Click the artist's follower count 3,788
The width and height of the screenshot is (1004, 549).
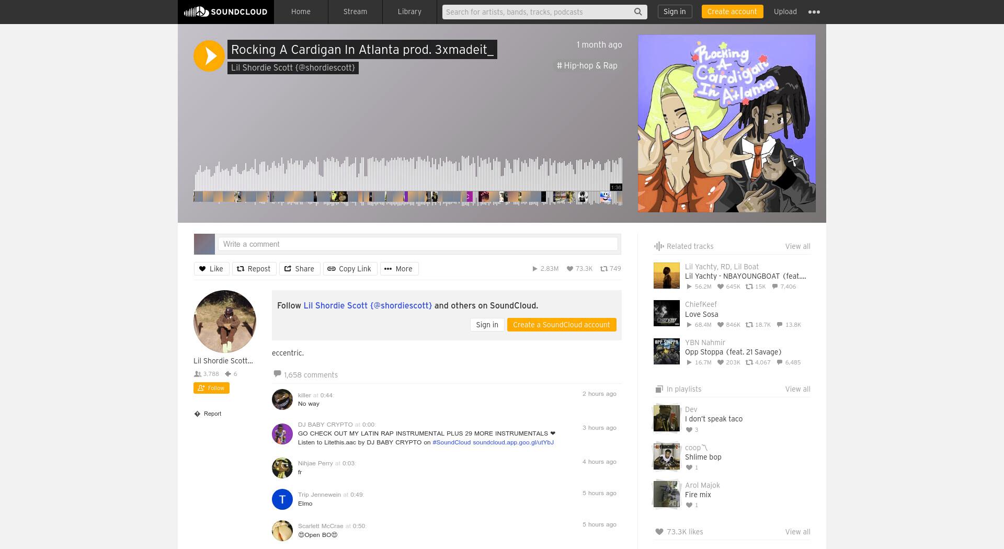tap(207, 374)
